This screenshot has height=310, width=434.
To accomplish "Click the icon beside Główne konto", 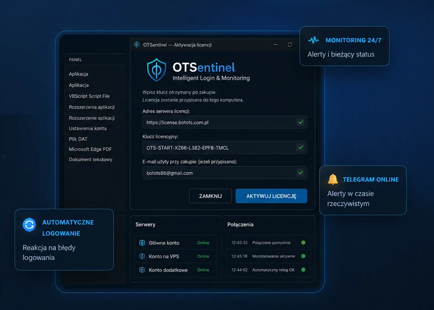I will (142, 242).
